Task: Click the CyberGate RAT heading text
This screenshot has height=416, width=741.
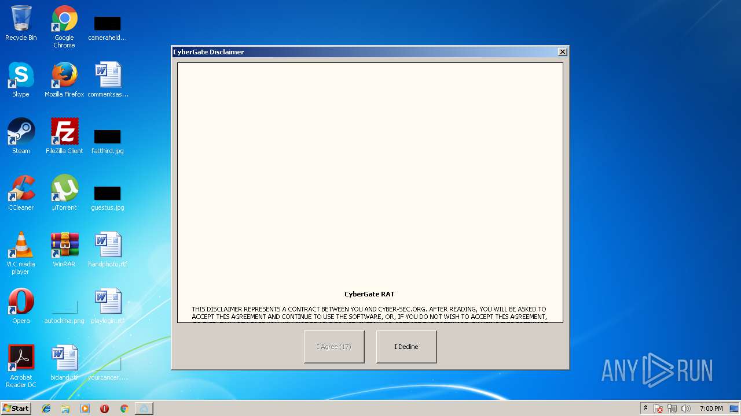Action: pos(369,294)
